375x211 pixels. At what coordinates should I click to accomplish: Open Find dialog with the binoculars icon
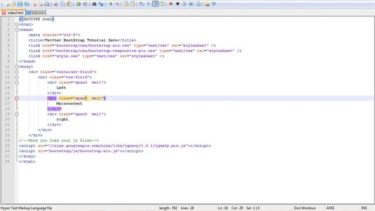(94, 4)
